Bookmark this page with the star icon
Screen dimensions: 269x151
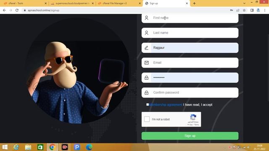(x=244, y=10)
